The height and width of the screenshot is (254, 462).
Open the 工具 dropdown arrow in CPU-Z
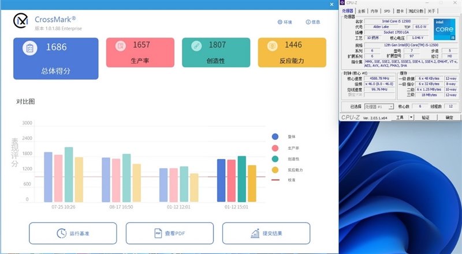tap(411, 117)
